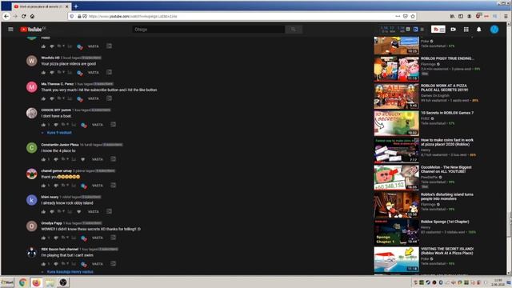Open the flag dropdown on Orsolya Papp comment
This screenshot has height=288, width=512.
click(x=65, y=238)
